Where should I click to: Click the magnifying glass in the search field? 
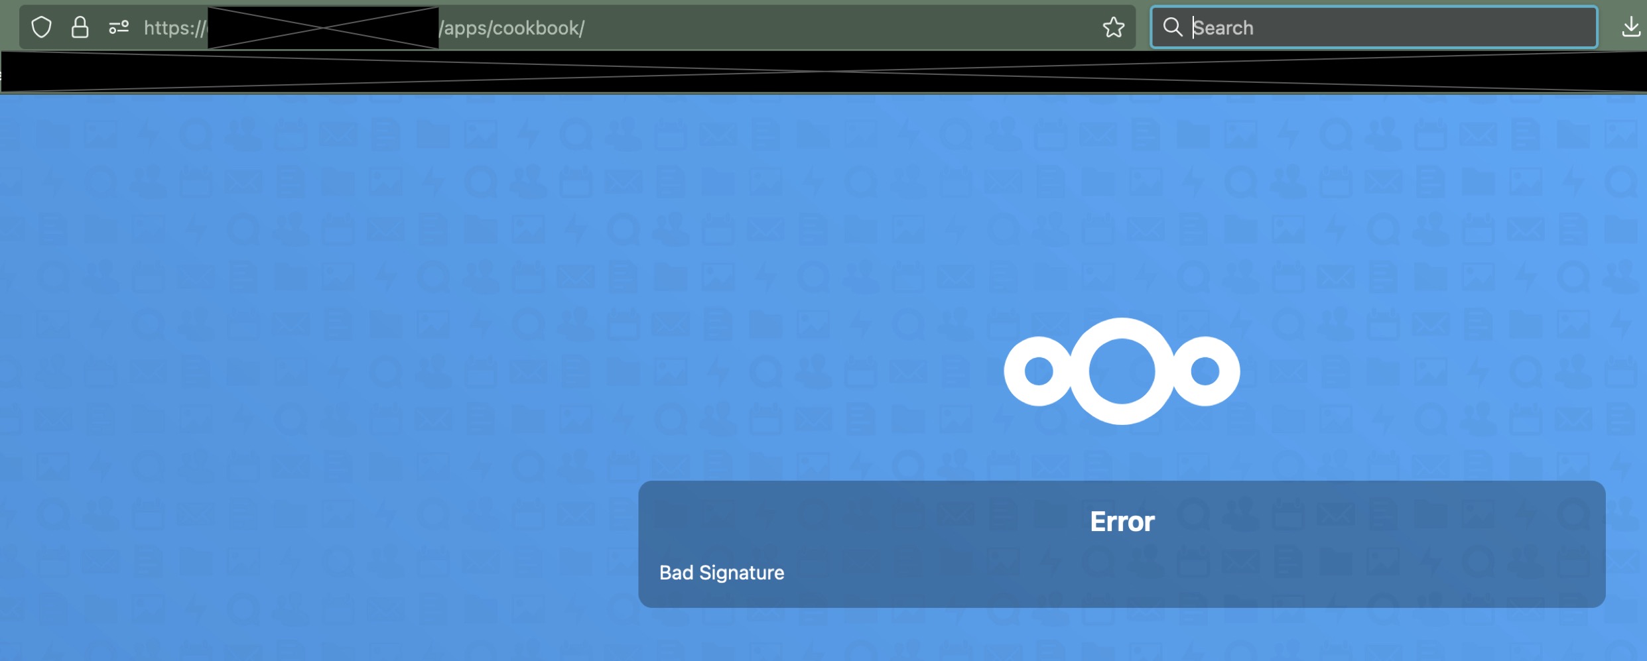point(1173,27)
